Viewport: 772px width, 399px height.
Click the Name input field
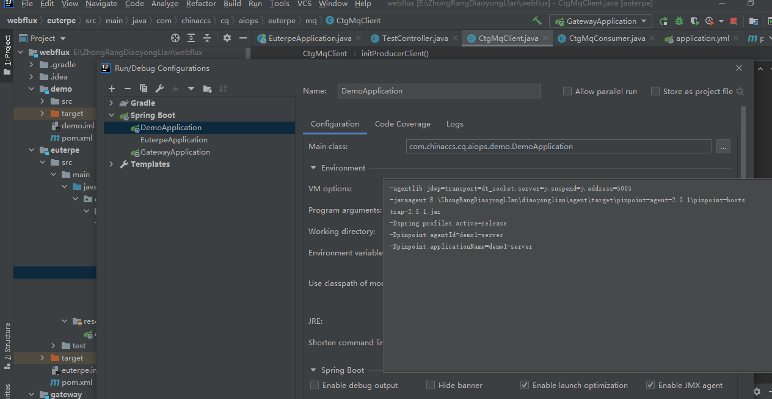439,91
